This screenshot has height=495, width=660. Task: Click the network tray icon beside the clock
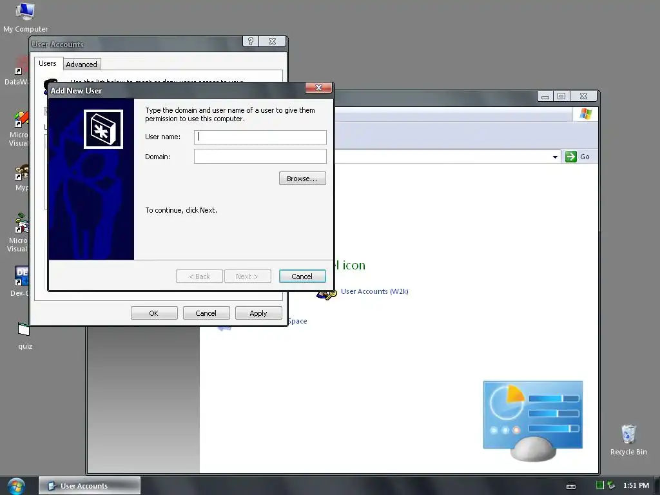[611, 485]
